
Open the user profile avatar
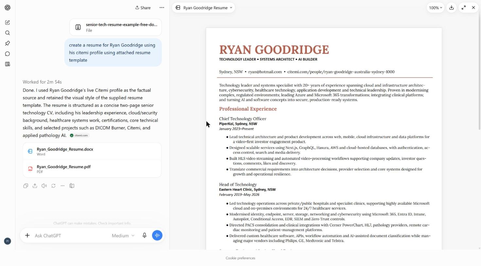click(x=8, y=241)
